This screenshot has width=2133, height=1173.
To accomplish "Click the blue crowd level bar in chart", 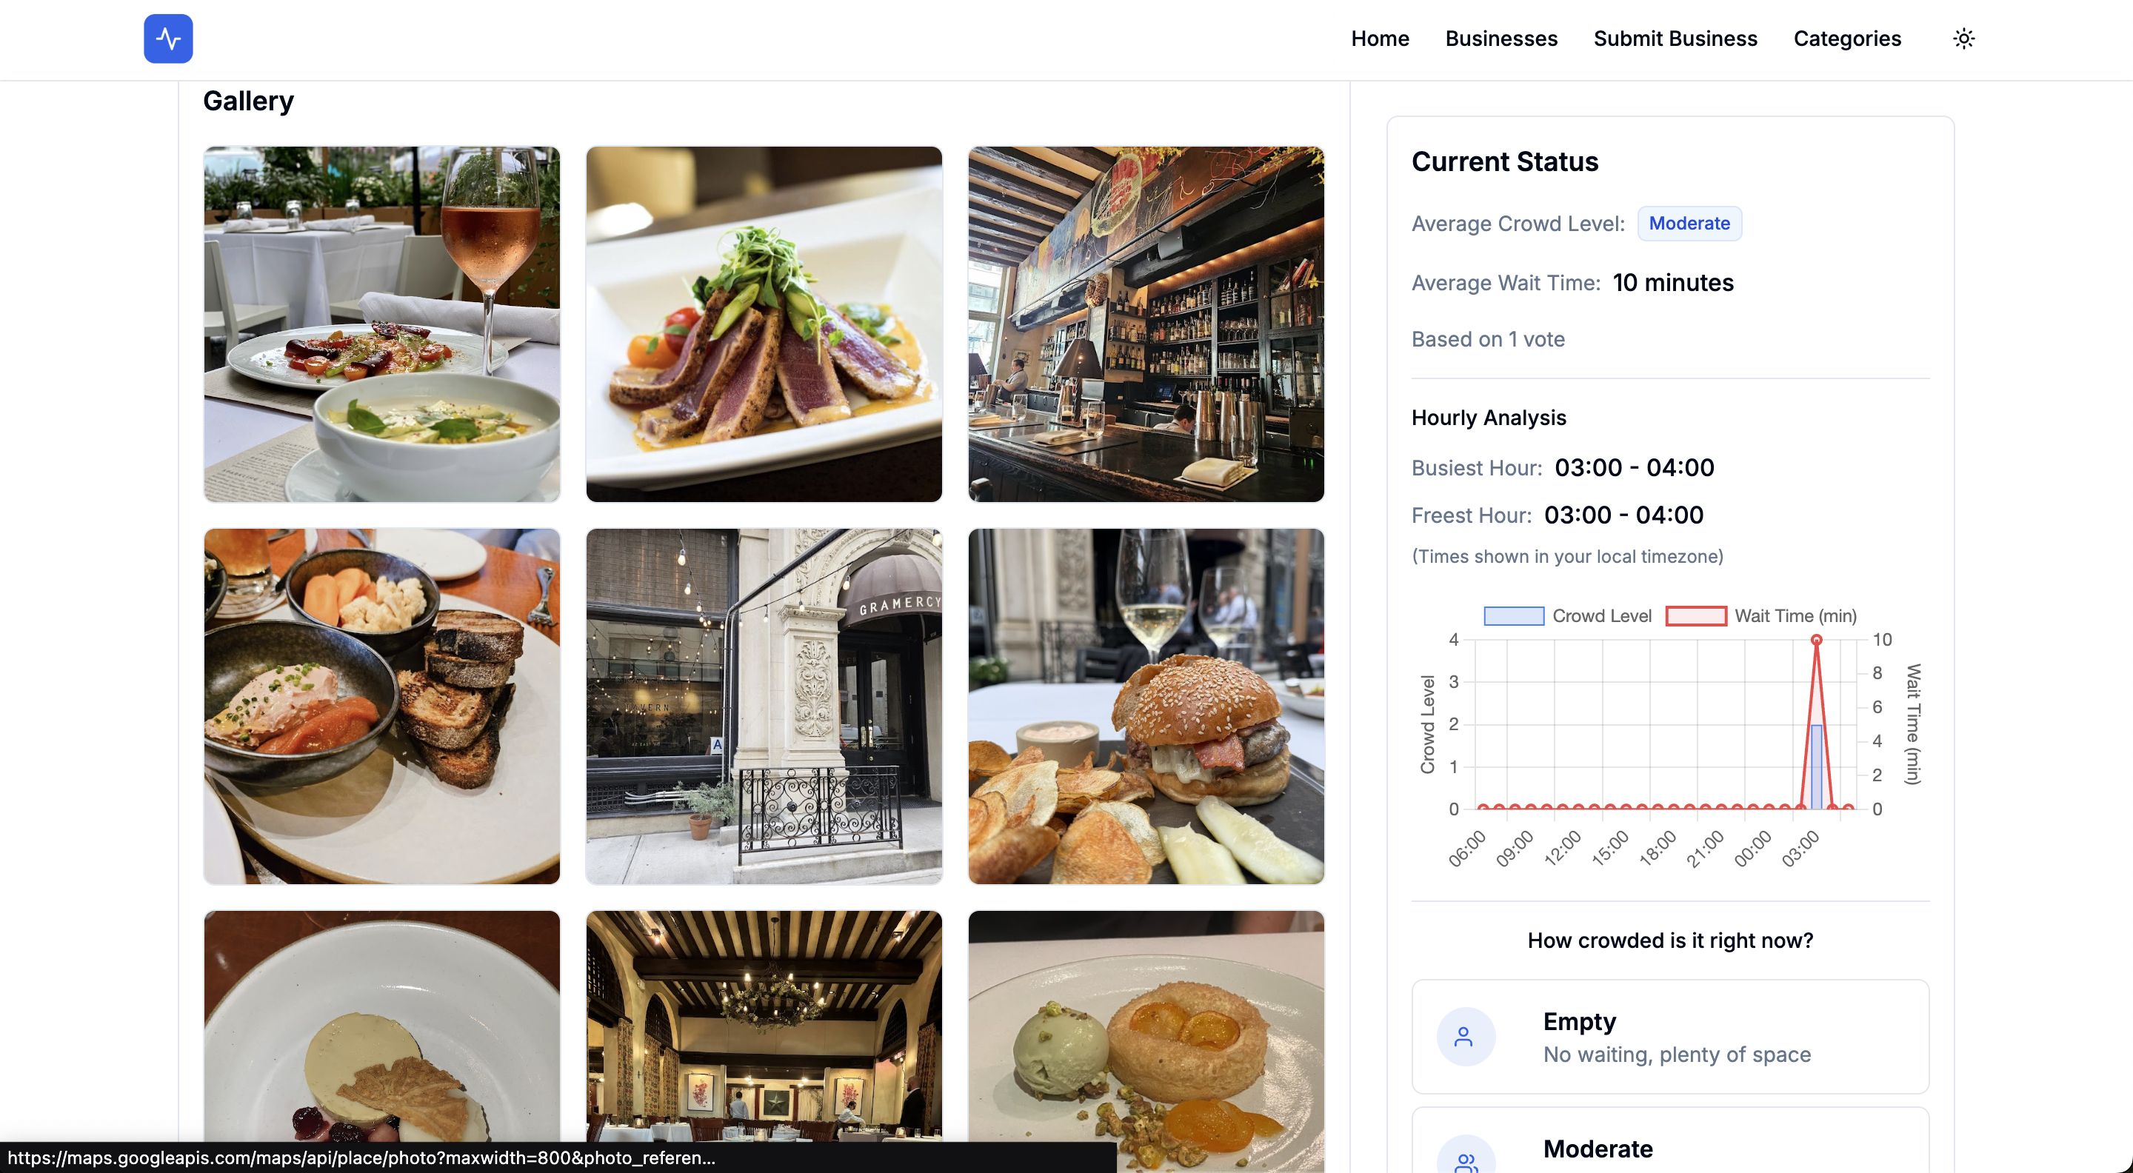I will coord(1816,766).
